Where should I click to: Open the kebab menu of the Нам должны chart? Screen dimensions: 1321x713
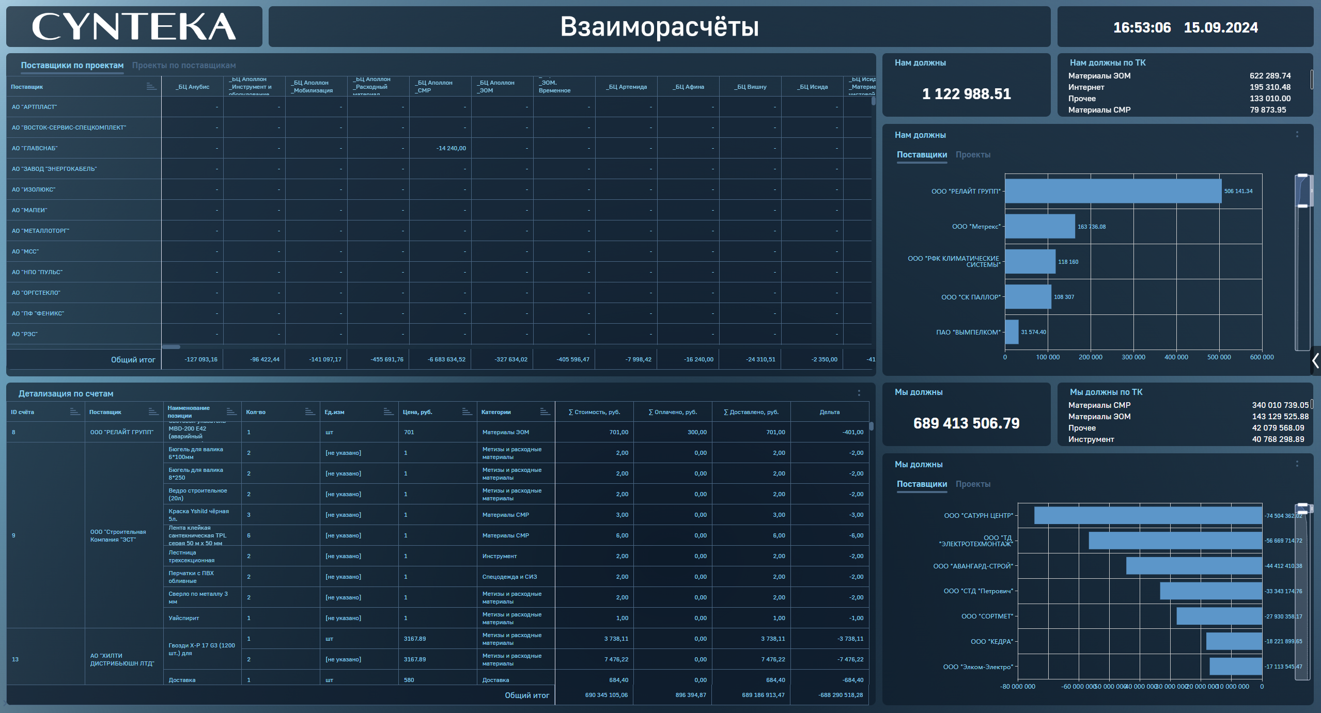pos(1297,135)
